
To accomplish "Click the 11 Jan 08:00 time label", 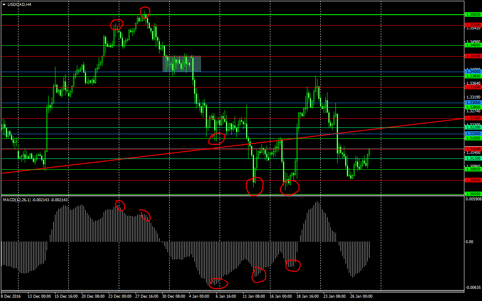I will (x=254, y=296).
